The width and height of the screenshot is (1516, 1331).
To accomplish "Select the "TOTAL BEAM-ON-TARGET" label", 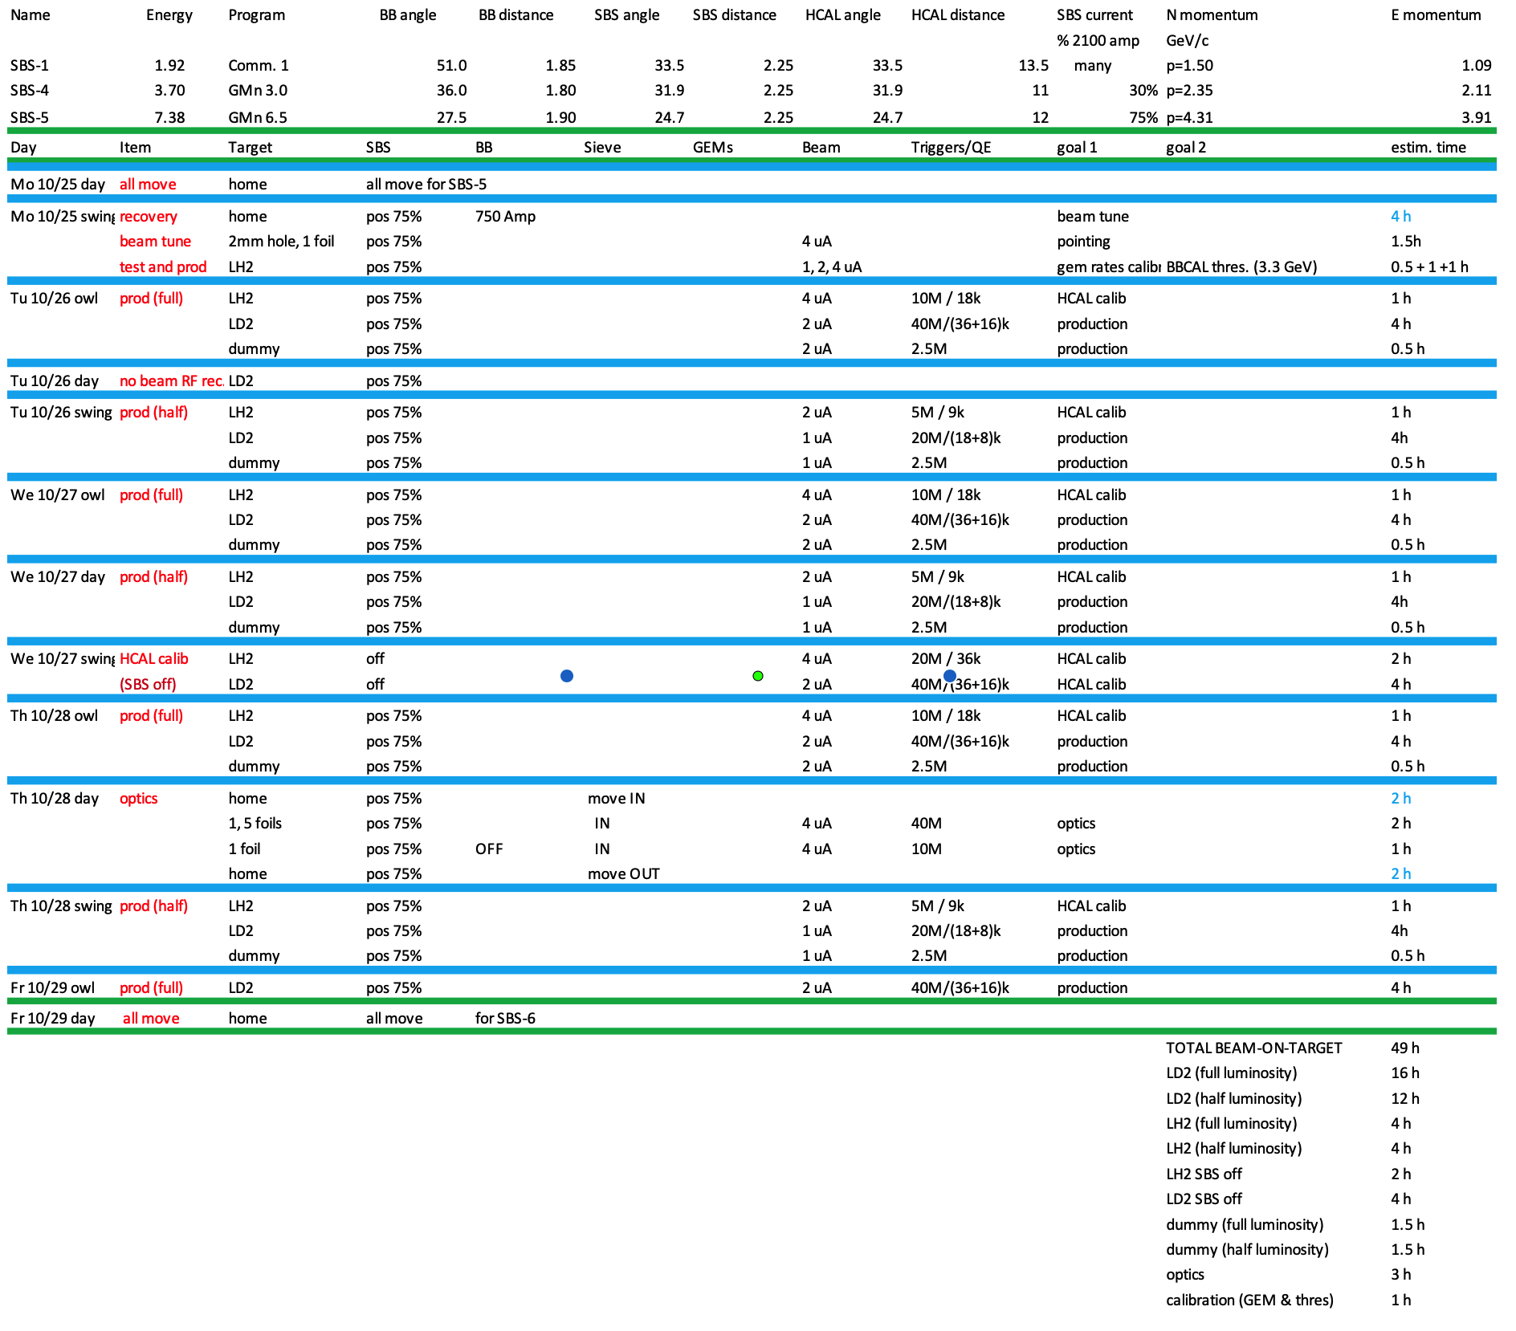I will tap(1254, 1048).
